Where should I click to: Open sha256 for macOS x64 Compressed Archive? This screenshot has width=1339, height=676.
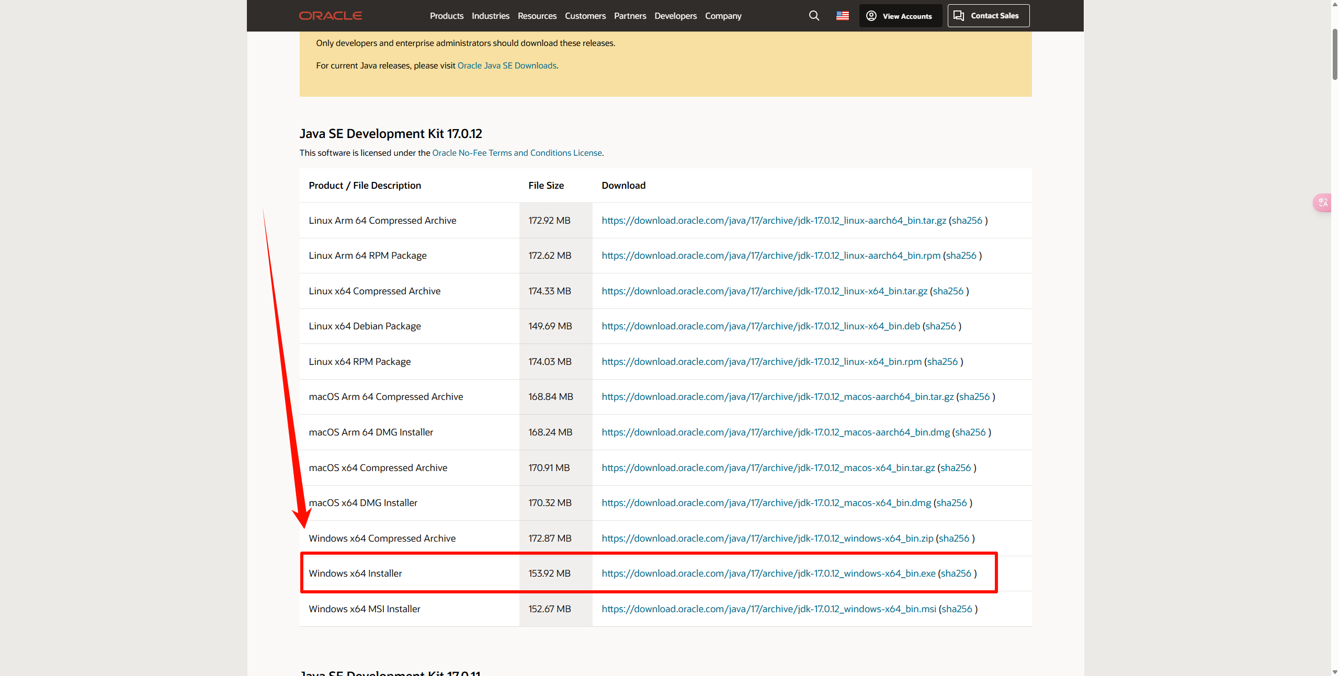[956, 468]
